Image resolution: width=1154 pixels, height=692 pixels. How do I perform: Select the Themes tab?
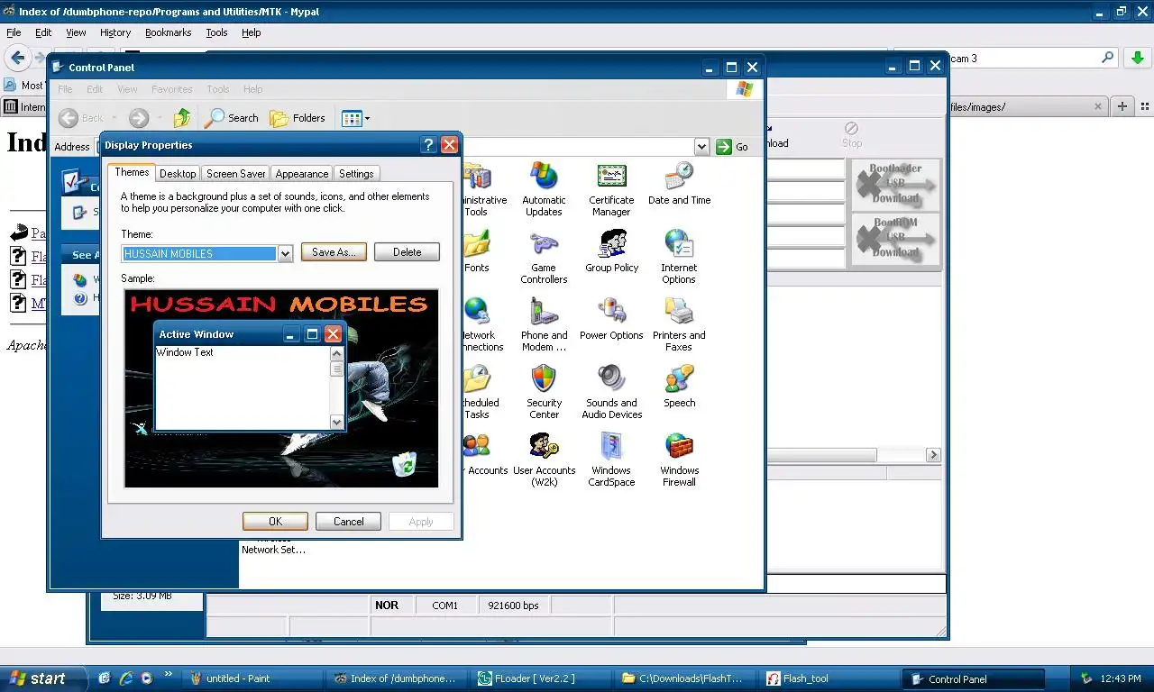click(x=132, y=172)
